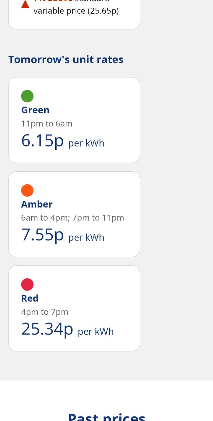Click the 'Tomorrow's unit rates' heading

pyautogui.click(x=66, y=59)
